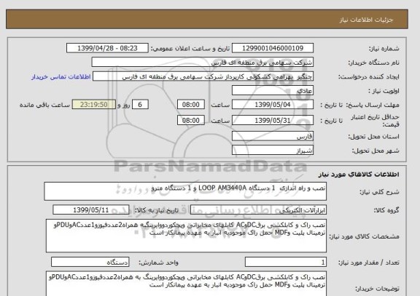Click the label ساعت باقی مانده
The height and width of the screenshot is (296, 420).
pos(44,105)
